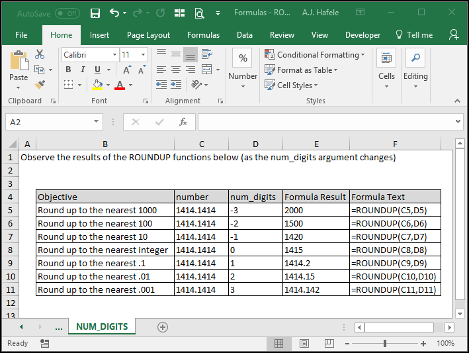Click the Number percent icon

tap(243, 58)
